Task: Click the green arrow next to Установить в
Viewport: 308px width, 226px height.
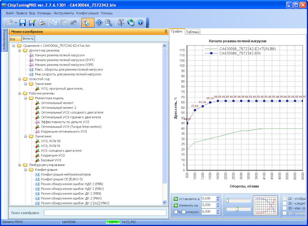Action: (x=175, y=199)
